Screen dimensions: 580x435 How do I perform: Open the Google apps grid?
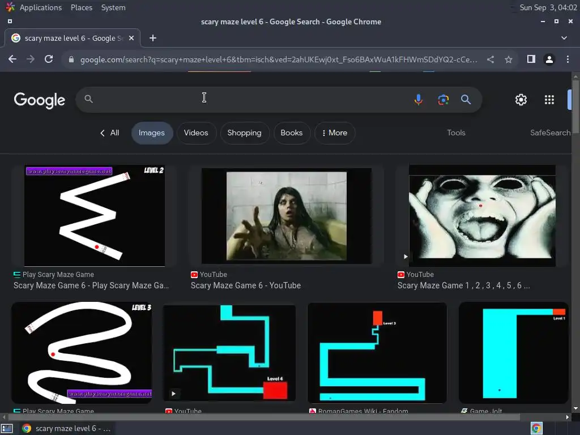tap(549, 100)
